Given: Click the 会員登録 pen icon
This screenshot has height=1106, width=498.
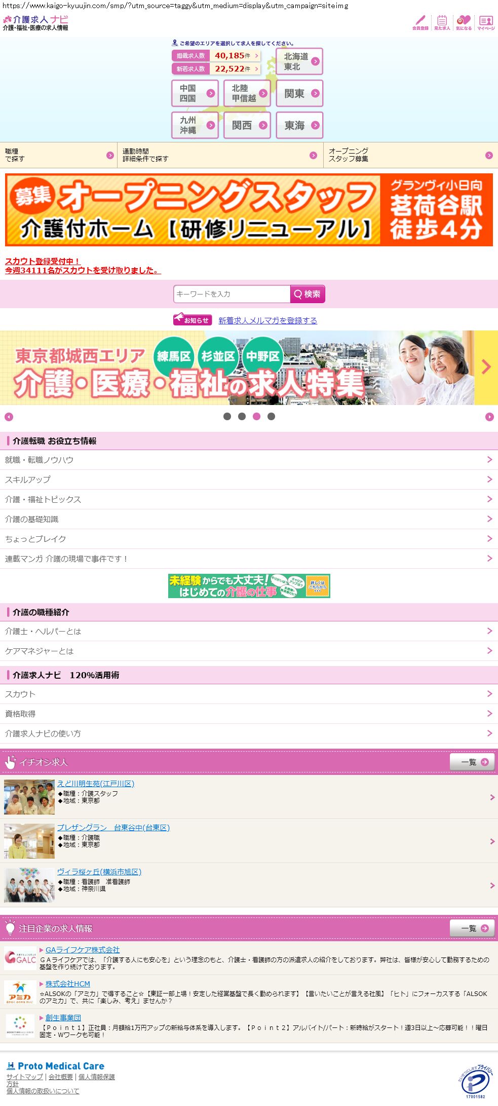Looking at the screenshot, I should [x=420, y=22].
